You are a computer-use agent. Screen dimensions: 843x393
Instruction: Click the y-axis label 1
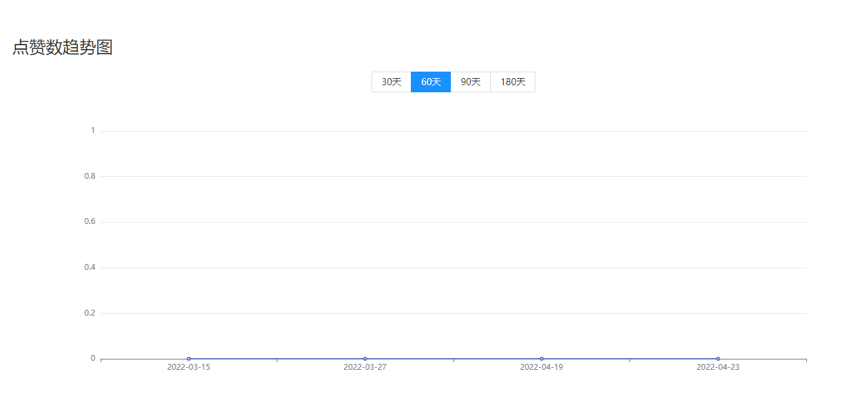tap(93, 130)
